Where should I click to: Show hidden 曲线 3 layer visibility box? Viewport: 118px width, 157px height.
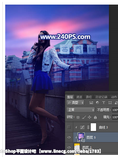tap(69, 127)
